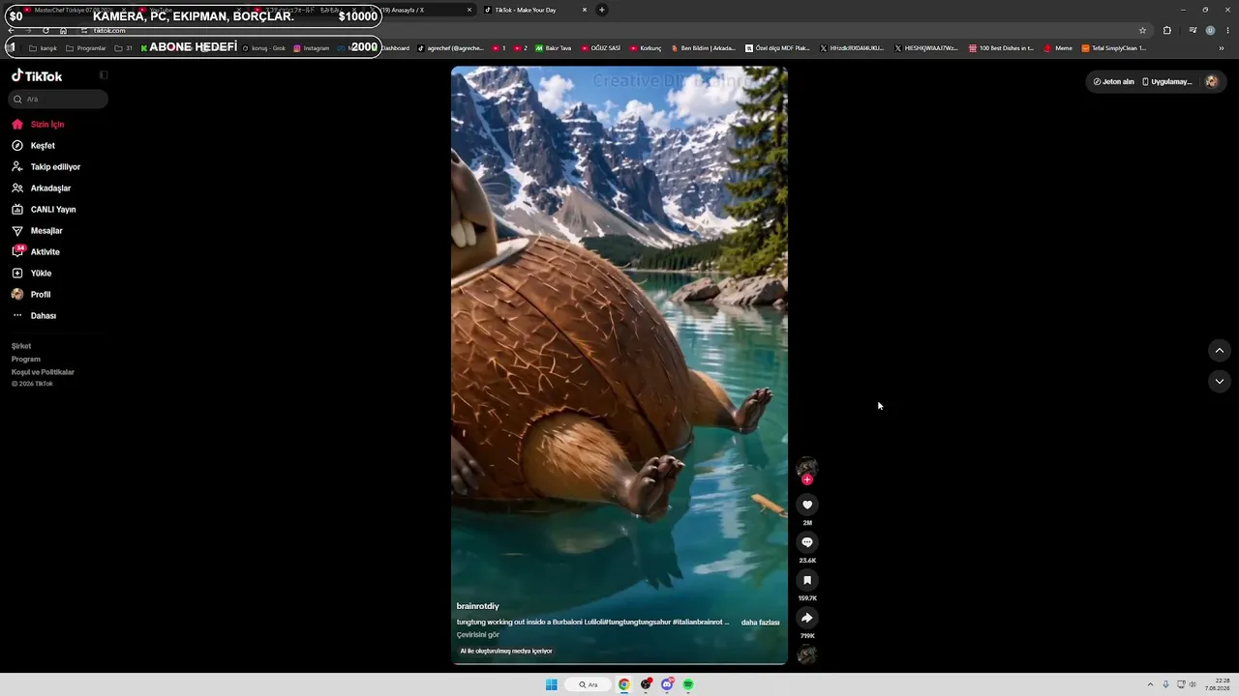Open the profile avatar menu top right

1212,82
